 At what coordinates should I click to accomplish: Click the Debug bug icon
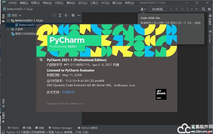[x=176, y=9]
